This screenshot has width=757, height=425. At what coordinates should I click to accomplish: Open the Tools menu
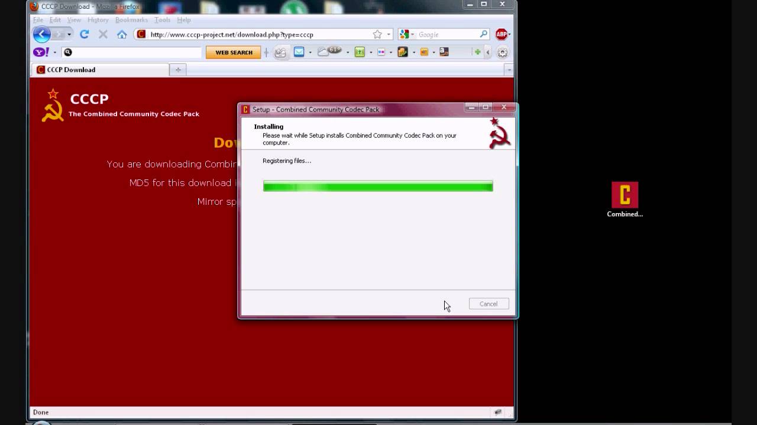point(162,19)
